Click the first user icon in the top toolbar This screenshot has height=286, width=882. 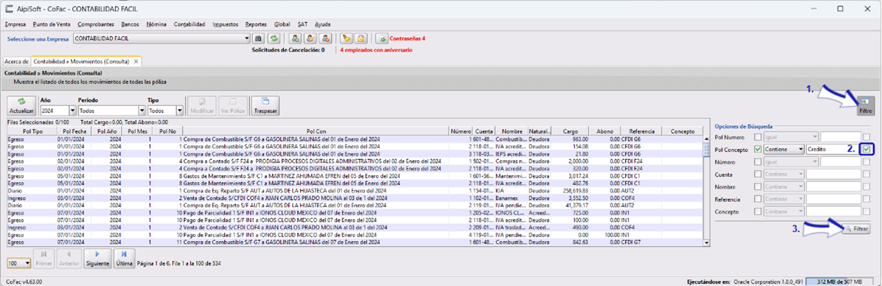(295, 38)
